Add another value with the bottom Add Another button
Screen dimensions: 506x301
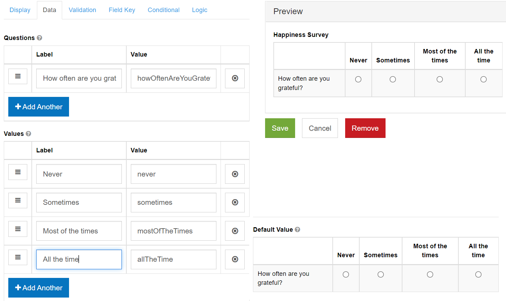tap(39, 288)
